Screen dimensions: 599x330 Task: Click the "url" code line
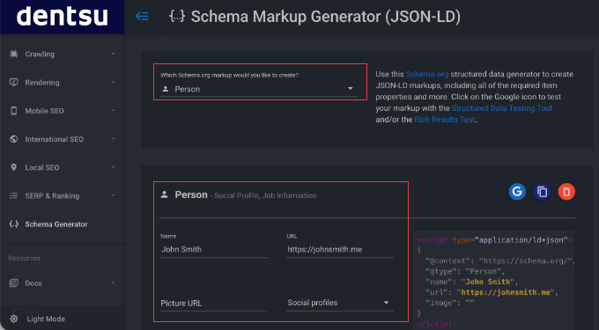tap(492, 292)
